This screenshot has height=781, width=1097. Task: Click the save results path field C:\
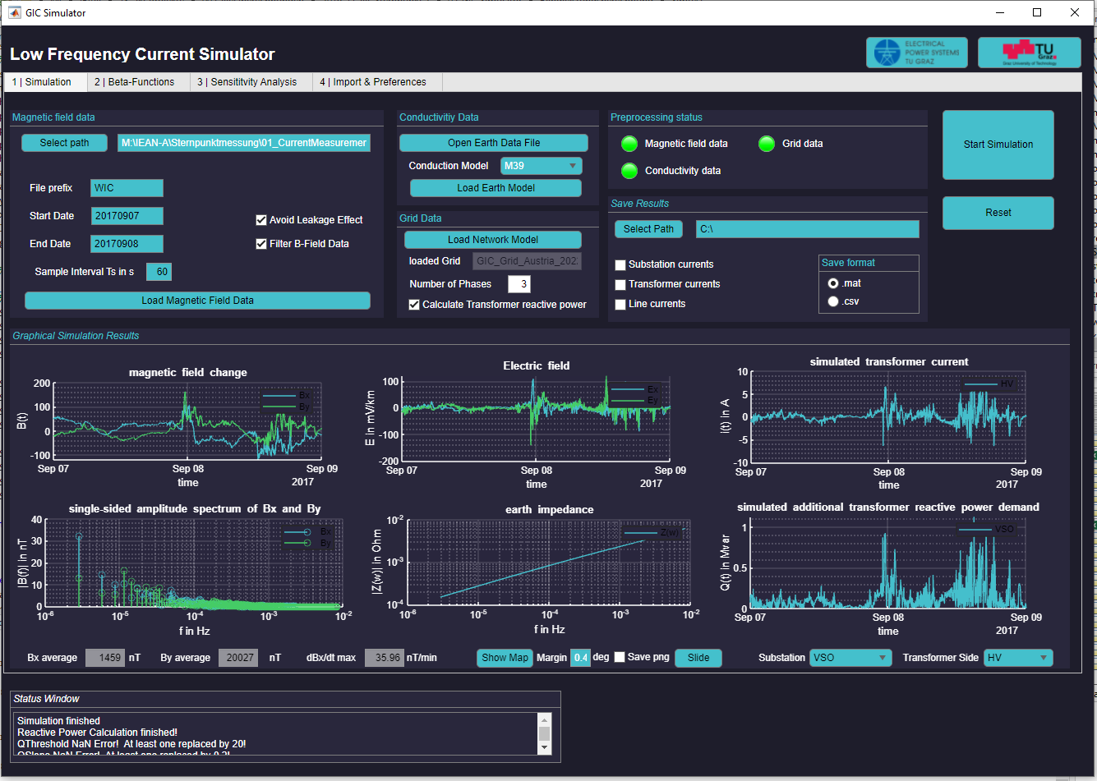point(808,229)
